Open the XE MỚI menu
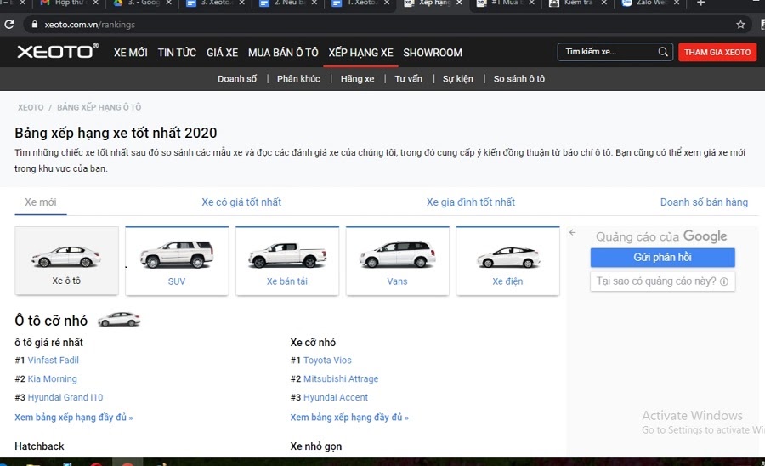Viewport: 765px width, 466px height. click(x=130, y=53)
